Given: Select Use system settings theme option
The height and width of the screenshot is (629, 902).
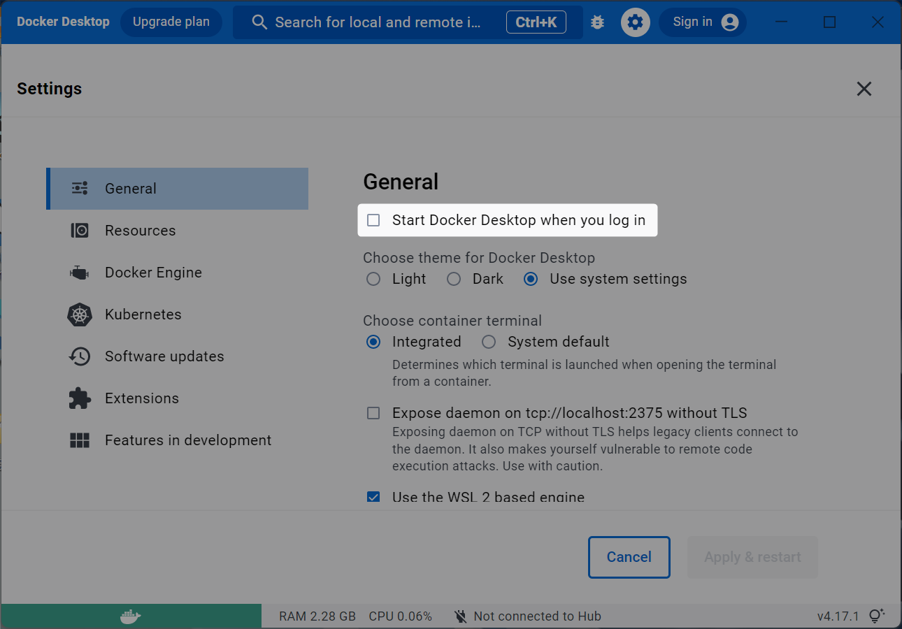Looking at the screenshot, I should point(531,279).
